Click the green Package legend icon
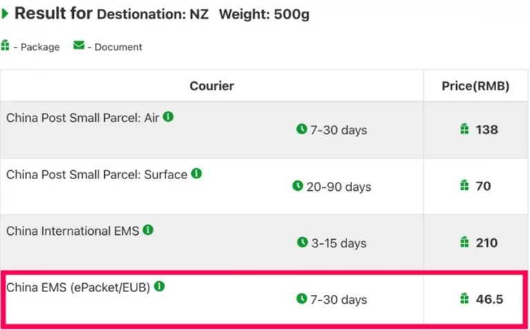Screen dimensions: 530x330 point(5,45)
